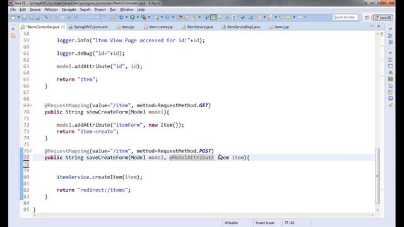Switch to the items.jsp editor tab
The height and width of the screenshot is (227, 404).
coord(279,26)
